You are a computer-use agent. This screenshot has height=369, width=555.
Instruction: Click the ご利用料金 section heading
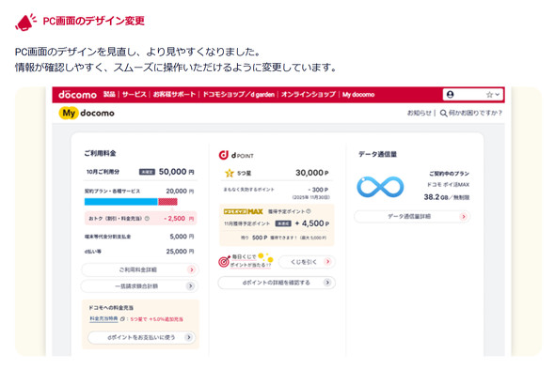pos(100,153)
